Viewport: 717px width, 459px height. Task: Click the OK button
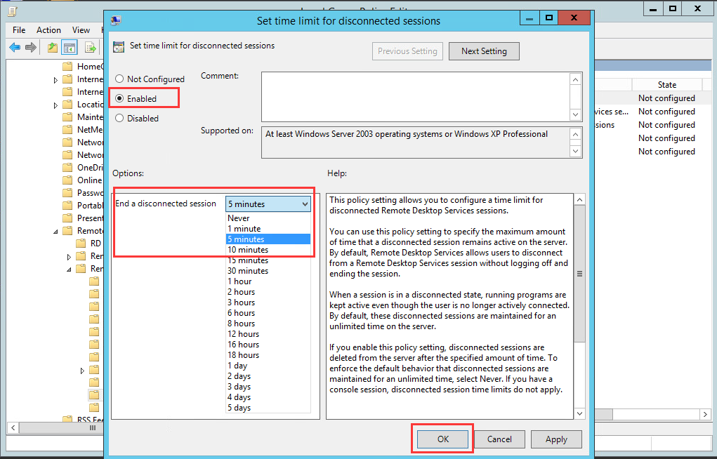[x=442, y=439]
